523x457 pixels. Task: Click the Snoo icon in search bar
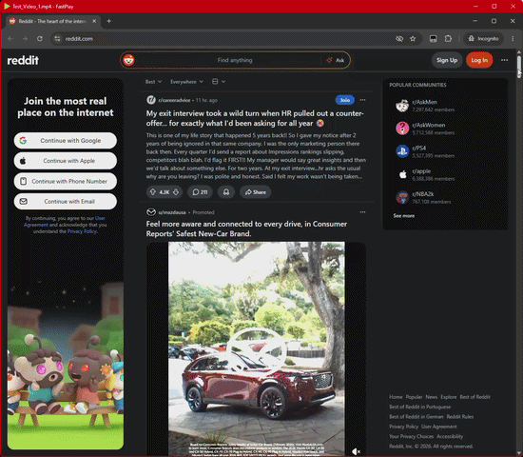point(128,60)
